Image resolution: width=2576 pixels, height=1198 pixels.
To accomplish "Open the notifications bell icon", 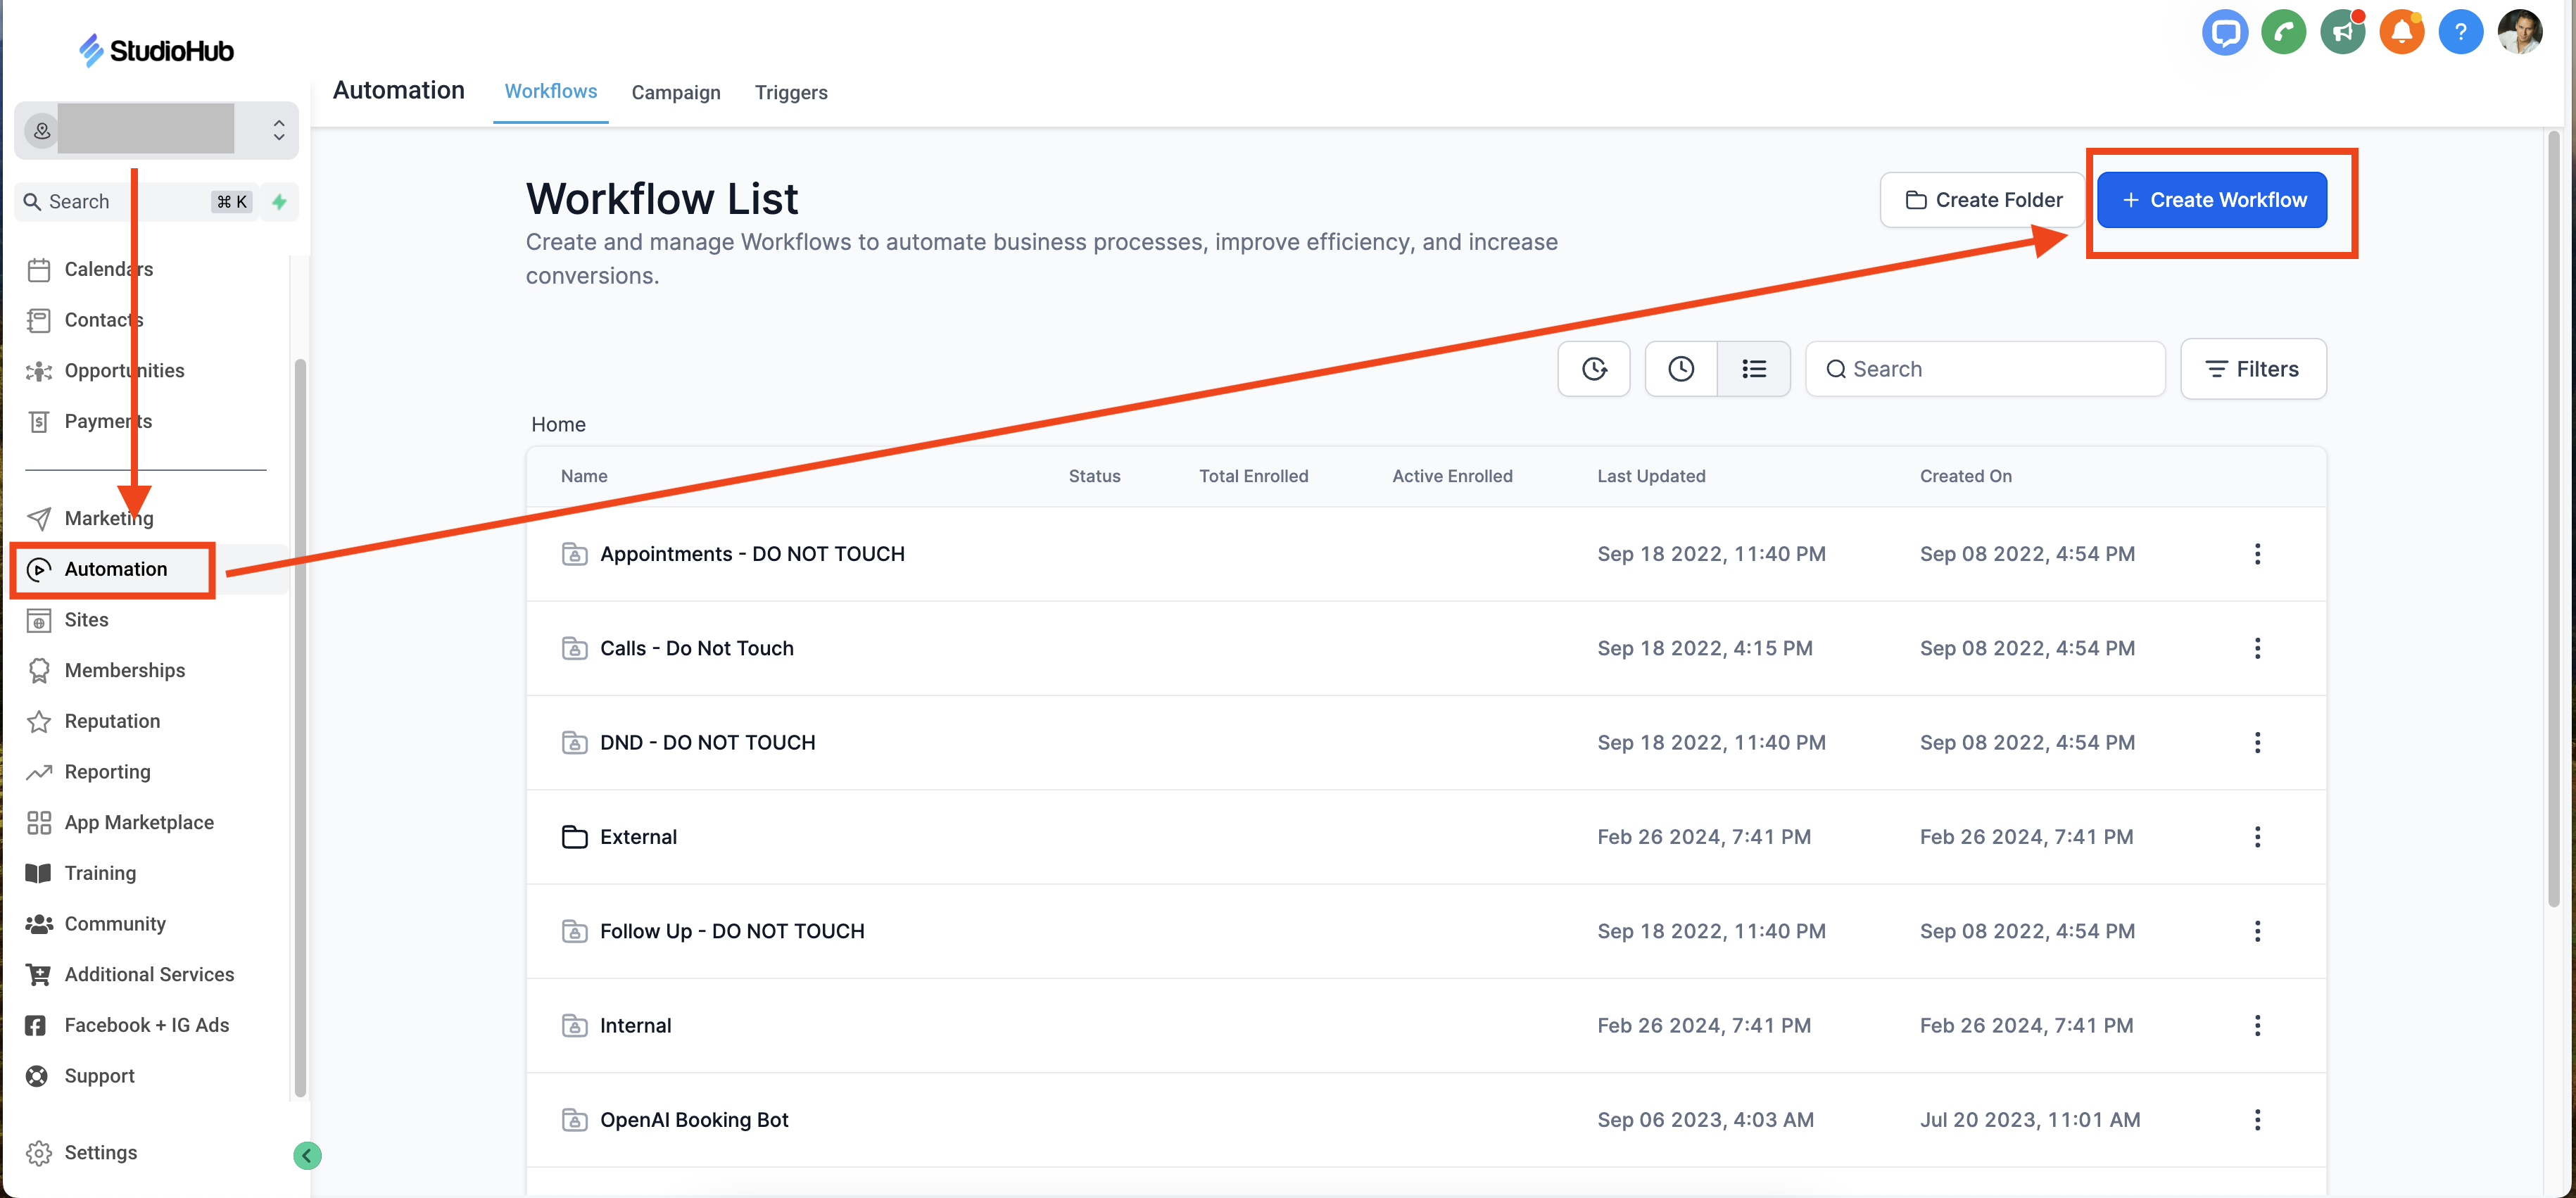I will (x=2401, y=33).
